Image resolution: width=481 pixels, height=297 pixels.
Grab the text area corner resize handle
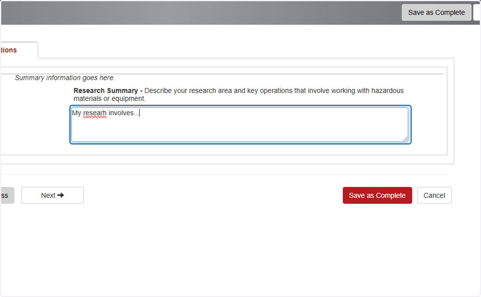pyautogui.click(x=405, y=139)
